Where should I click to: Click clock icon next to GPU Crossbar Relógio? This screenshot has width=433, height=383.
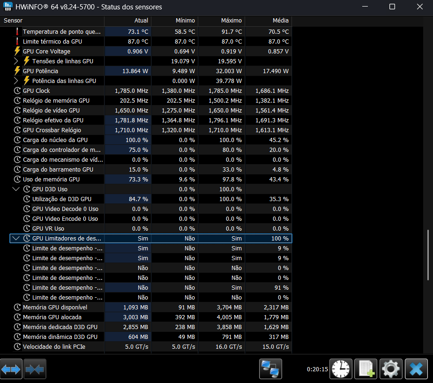click(x=17, y=130)
